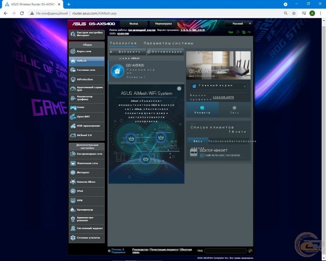Viewport: 326px width, 261px height.
Task: Click the GS-AX5400 home node icon
Action: [117, 71]
